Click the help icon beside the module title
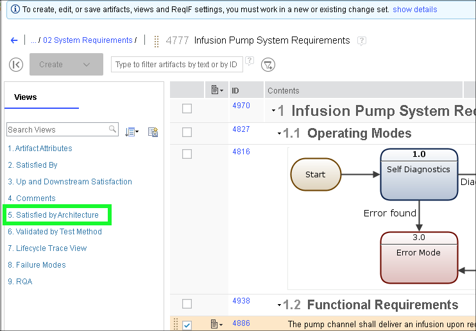 (362, 40)
